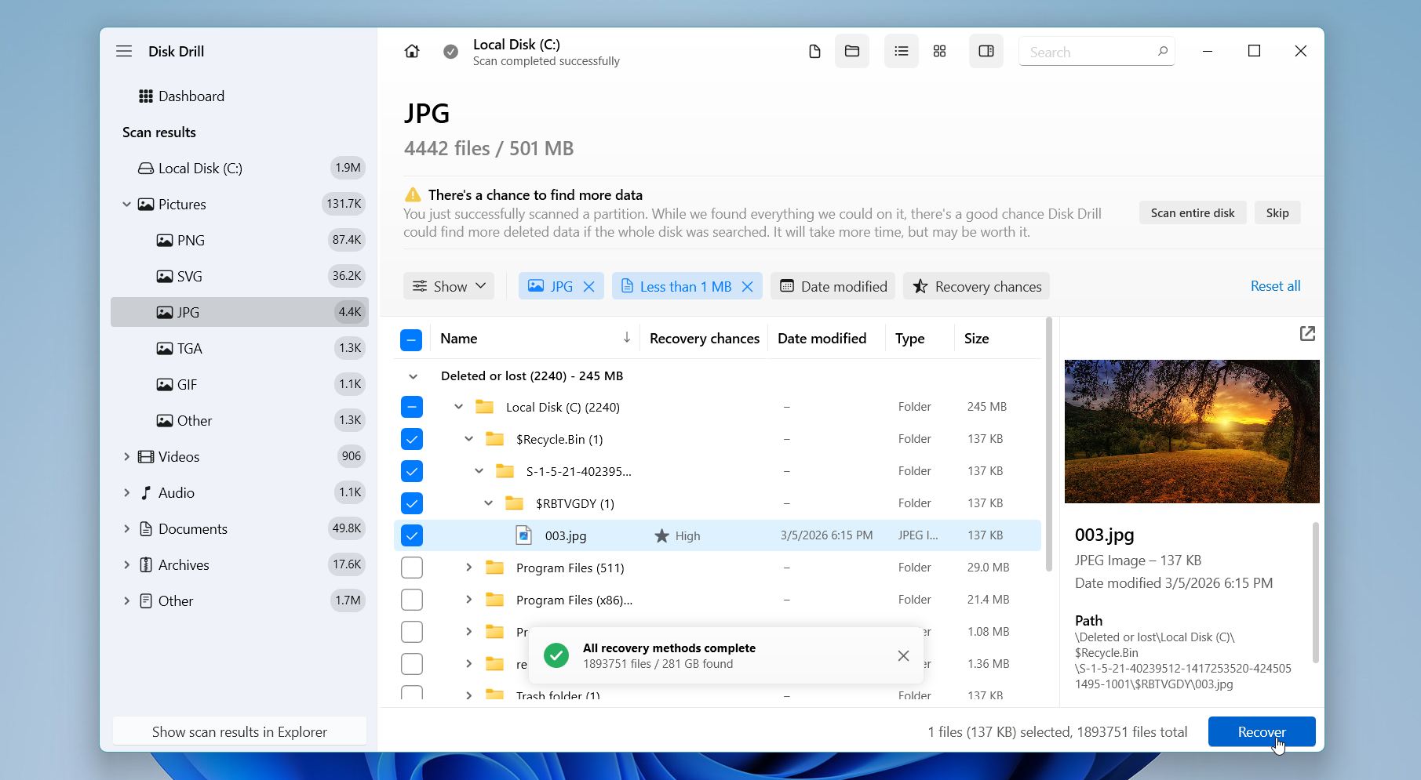Expand the Audio category
Screen dimensions: 1421x780
(126, 493)
